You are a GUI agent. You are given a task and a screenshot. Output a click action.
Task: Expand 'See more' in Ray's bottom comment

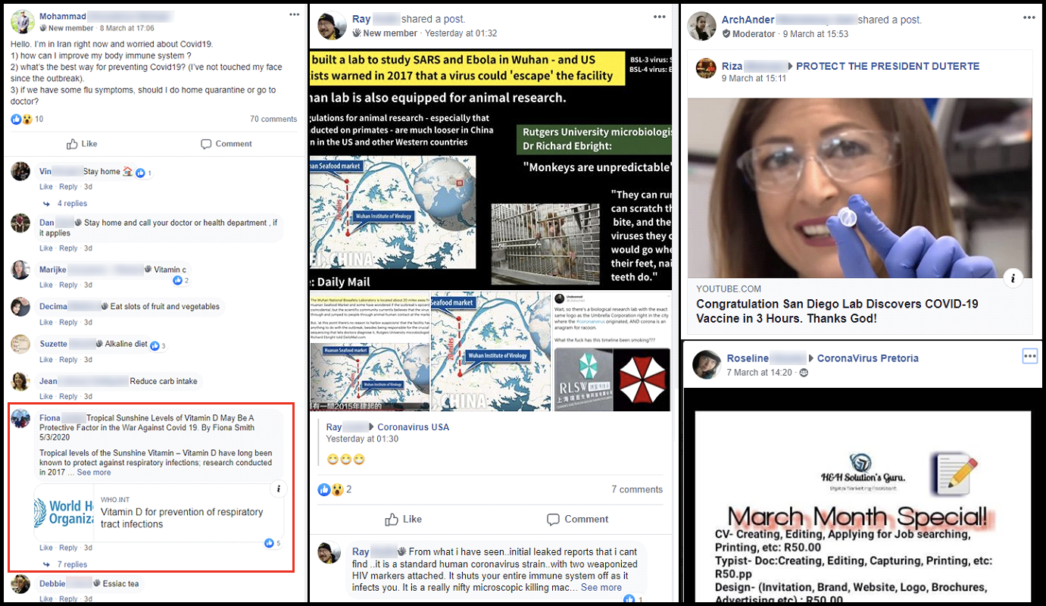[601, 588]
